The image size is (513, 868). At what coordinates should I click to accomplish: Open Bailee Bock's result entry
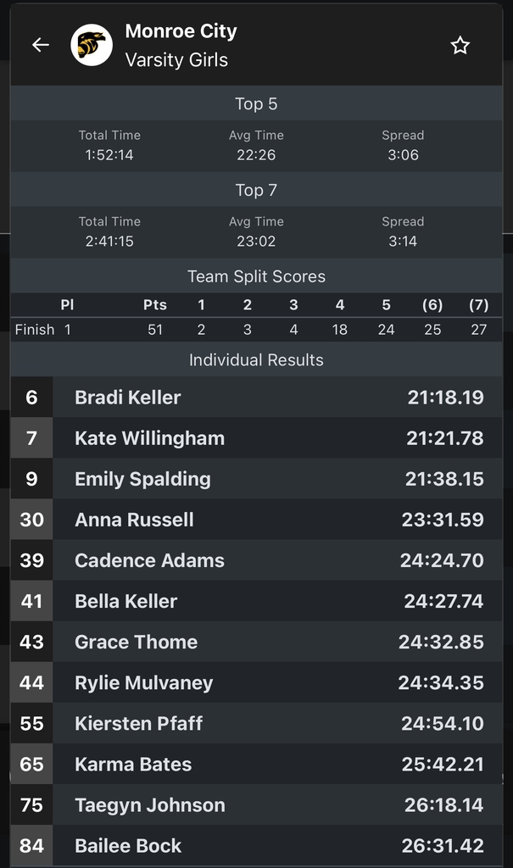[x=256, y=845]
